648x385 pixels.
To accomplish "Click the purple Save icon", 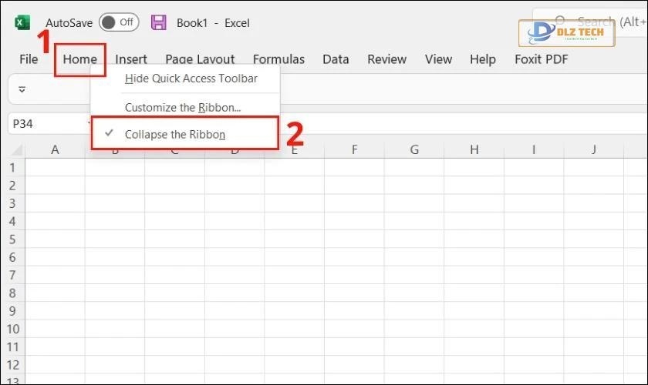I will (159, 22).
